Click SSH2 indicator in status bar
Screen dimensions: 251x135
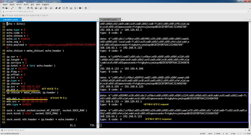click(x=203, y=134)
